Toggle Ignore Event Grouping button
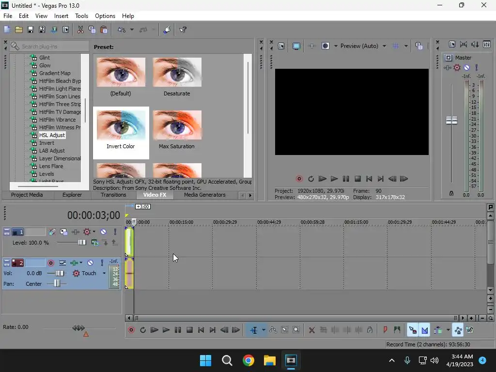This screenshot has height=372, width=496. [470, 330]
